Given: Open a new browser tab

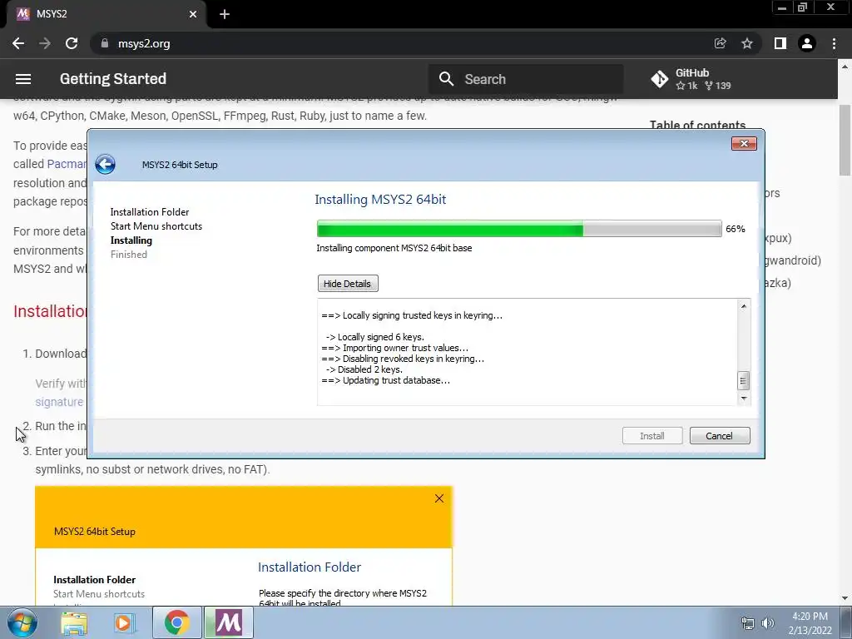Looking at the screenshot, I should point(225,14).
